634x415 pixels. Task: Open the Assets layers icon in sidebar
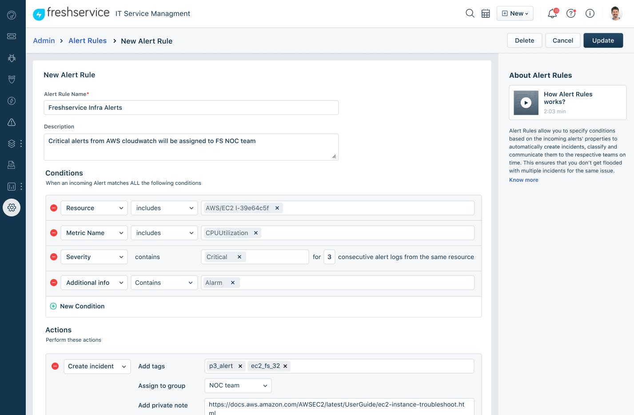coord(11,144)
